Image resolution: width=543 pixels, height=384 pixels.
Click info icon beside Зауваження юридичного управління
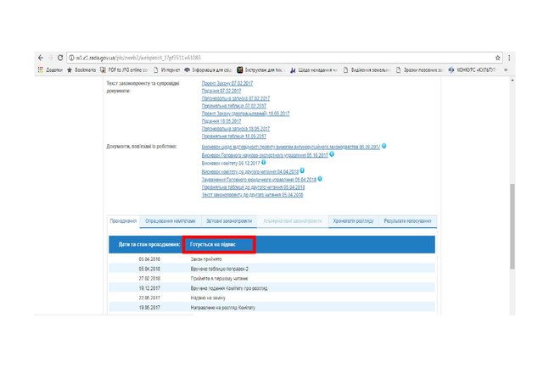[320, 179]
